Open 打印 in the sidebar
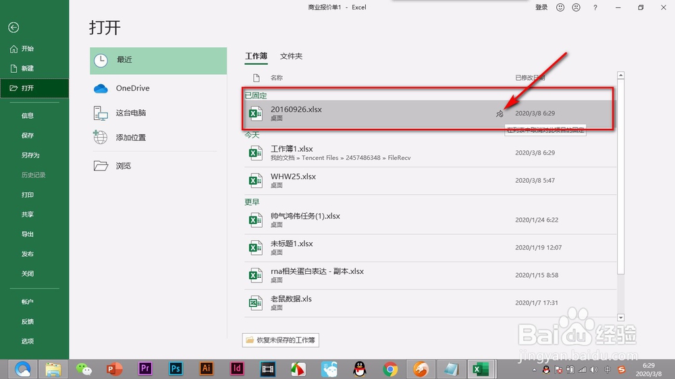 point(28,195)
